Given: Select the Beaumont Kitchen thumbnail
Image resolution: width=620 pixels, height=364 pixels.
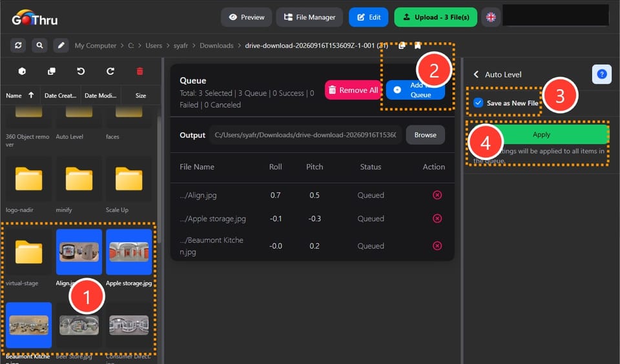Looking at the screenshot, I should (28, 325).
